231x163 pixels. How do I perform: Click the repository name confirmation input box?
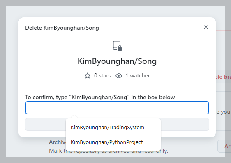[117, 108]
